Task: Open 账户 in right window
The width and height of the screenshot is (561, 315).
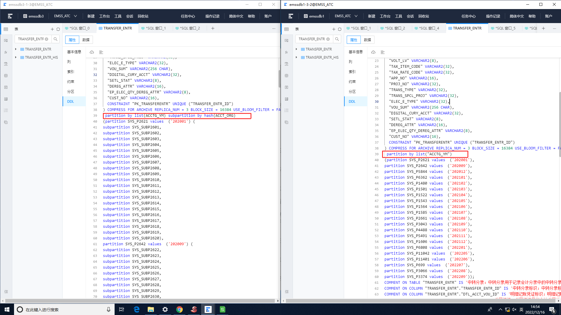Action: 549,16
